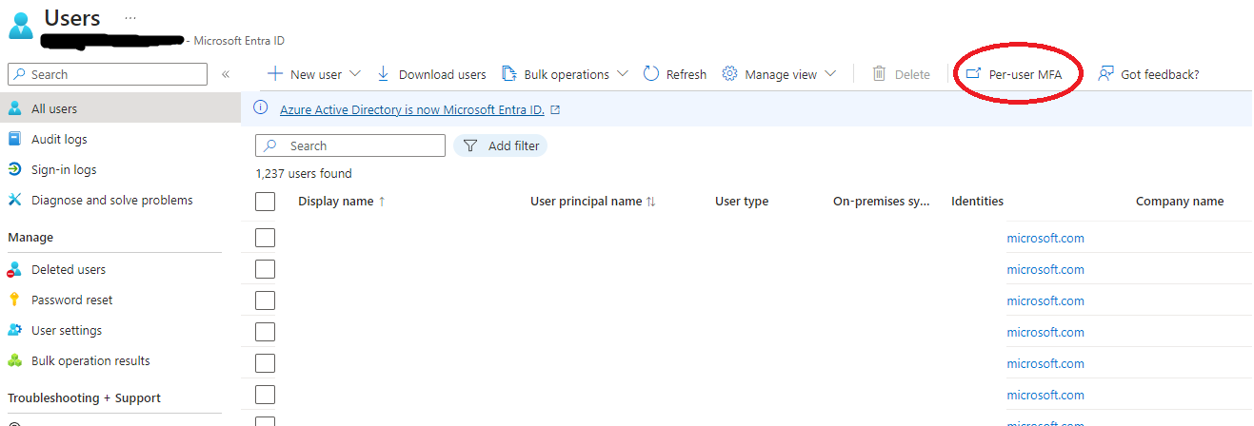Open 'Azure Active Directory is now Microsoft Entra ID' link

point(412,109)
